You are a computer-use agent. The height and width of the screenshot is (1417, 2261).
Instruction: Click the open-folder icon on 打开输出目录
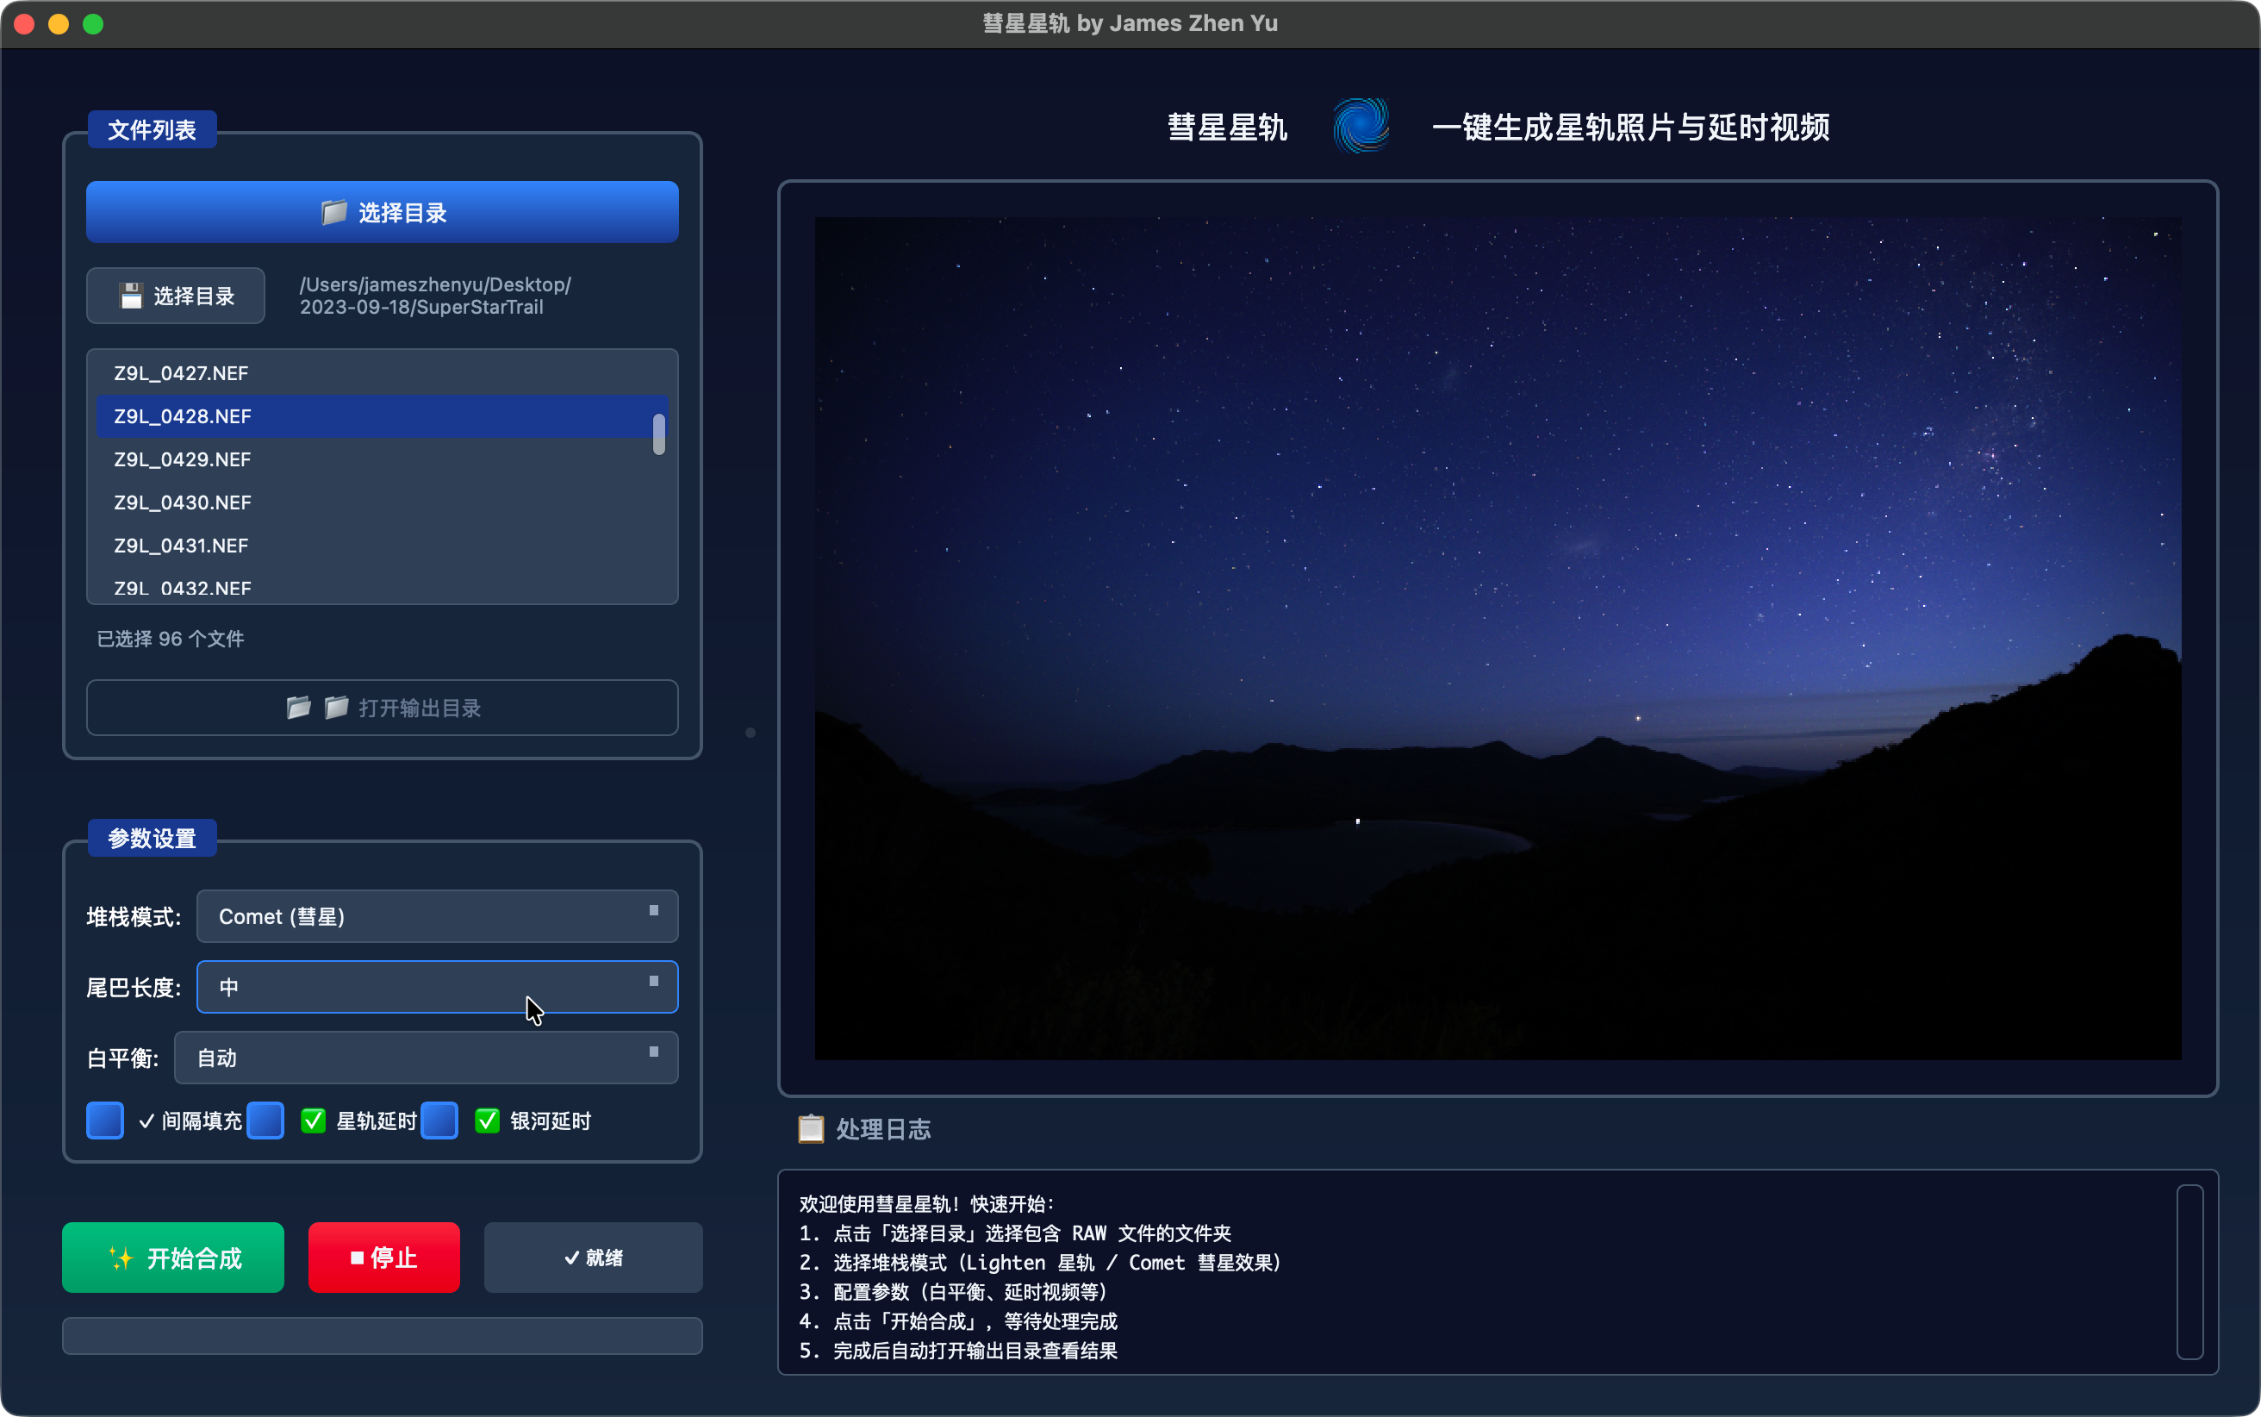tap(298, 708)
